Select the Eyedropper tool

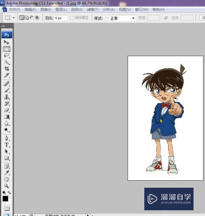(x=7, y=173)
